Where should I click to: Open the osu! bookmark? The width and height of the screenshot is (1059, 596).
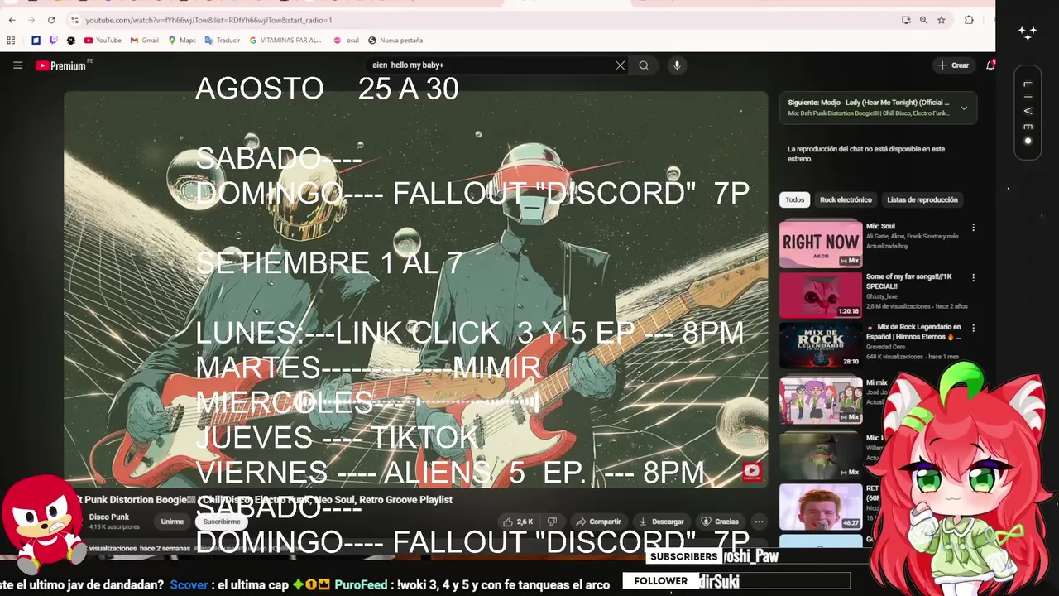[x=347, y=40]
